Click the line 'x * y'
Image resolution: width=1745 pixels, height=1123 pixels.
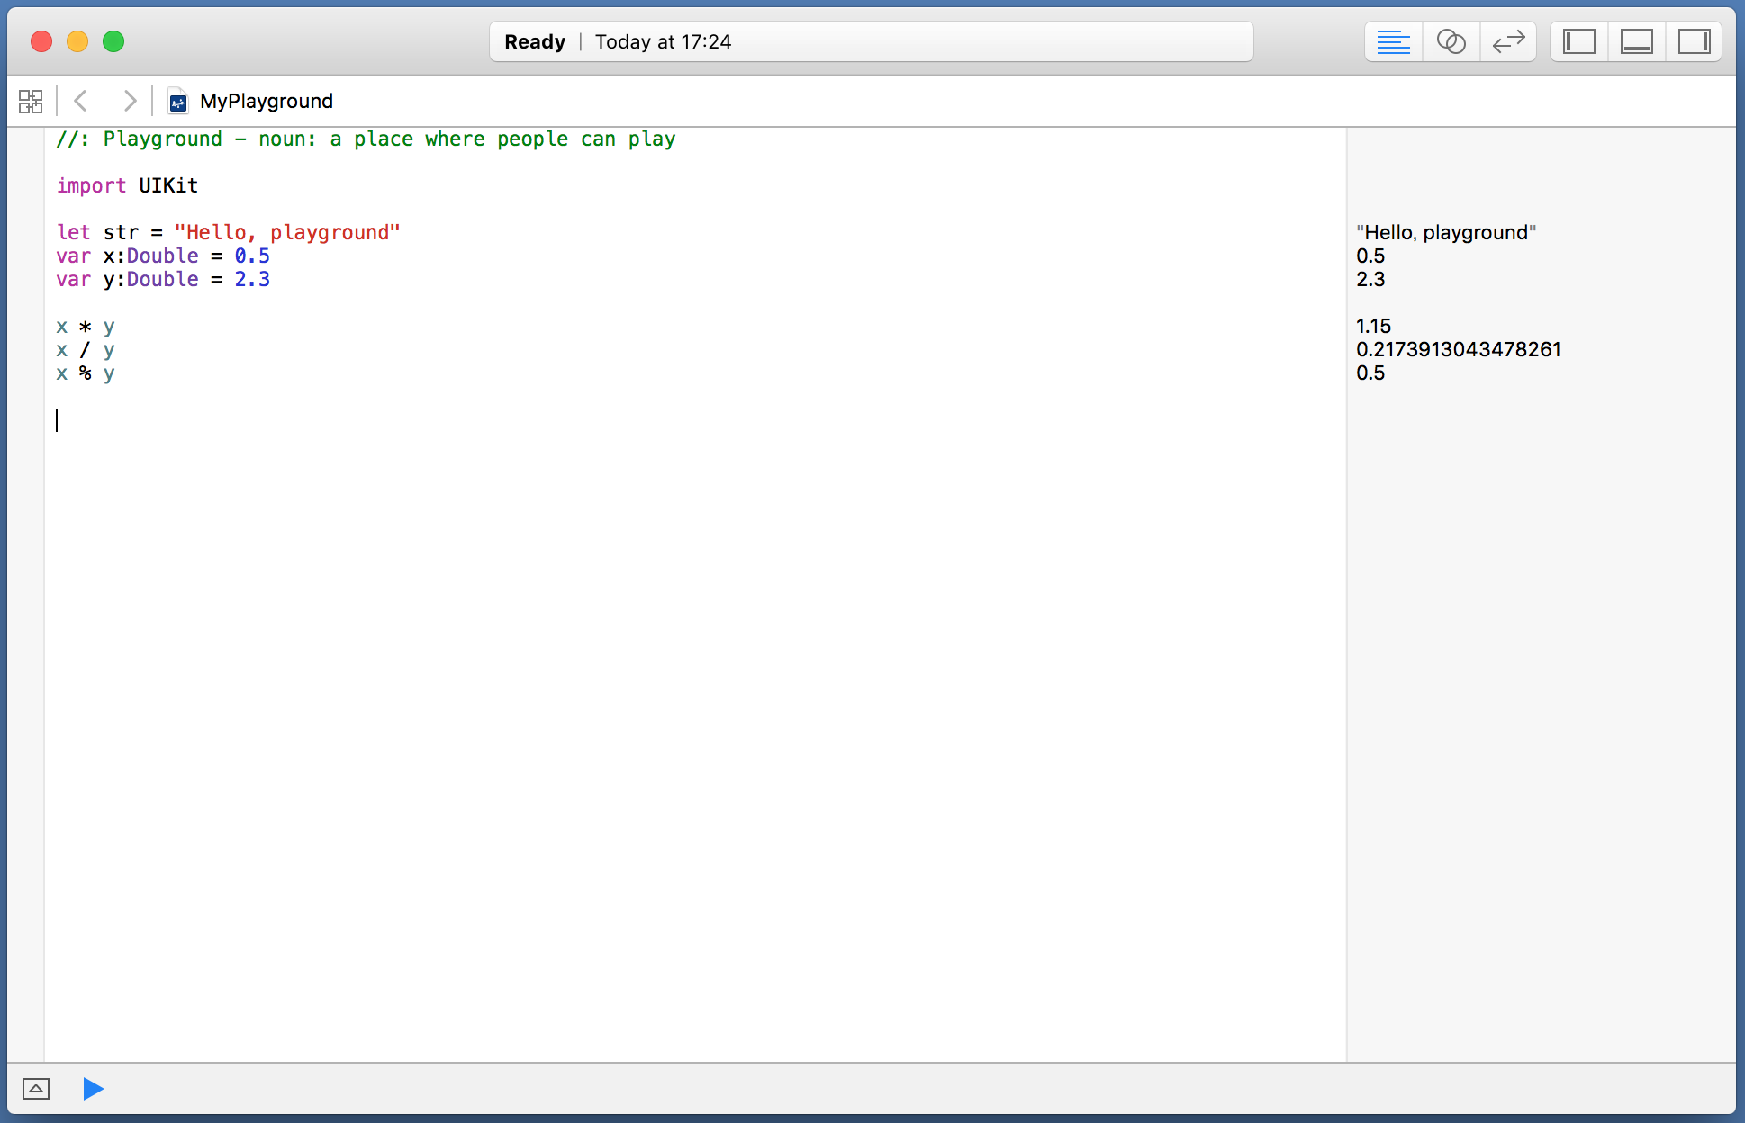[x=86, y=326]
